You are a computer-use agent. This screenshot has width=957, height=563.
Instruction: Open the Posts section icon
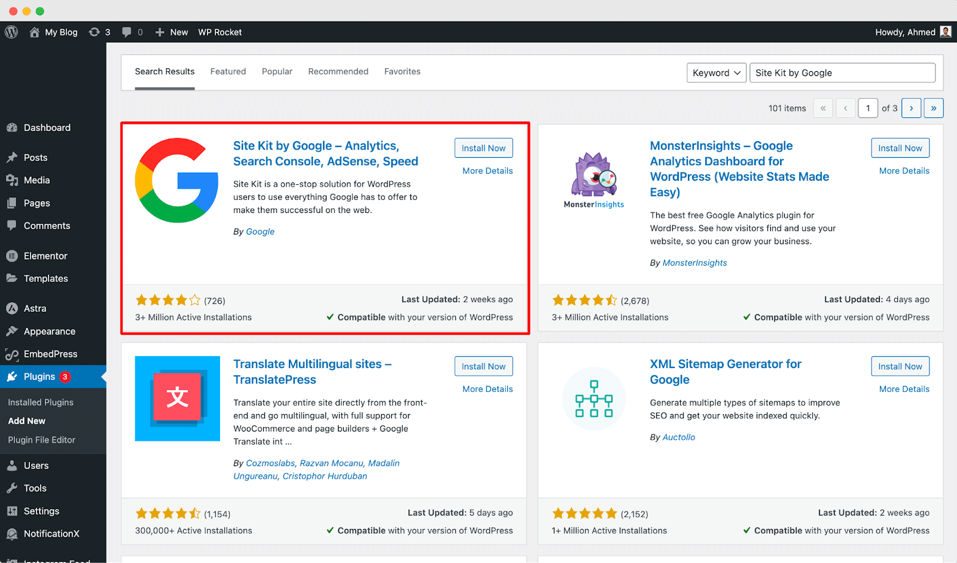click(13, 157)
